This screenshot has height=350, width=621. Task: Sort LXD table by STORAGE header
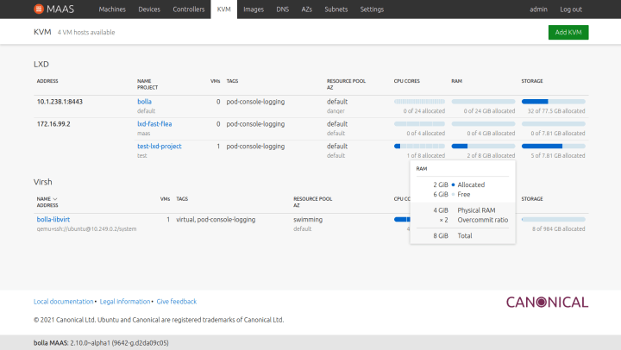point(532,81)
